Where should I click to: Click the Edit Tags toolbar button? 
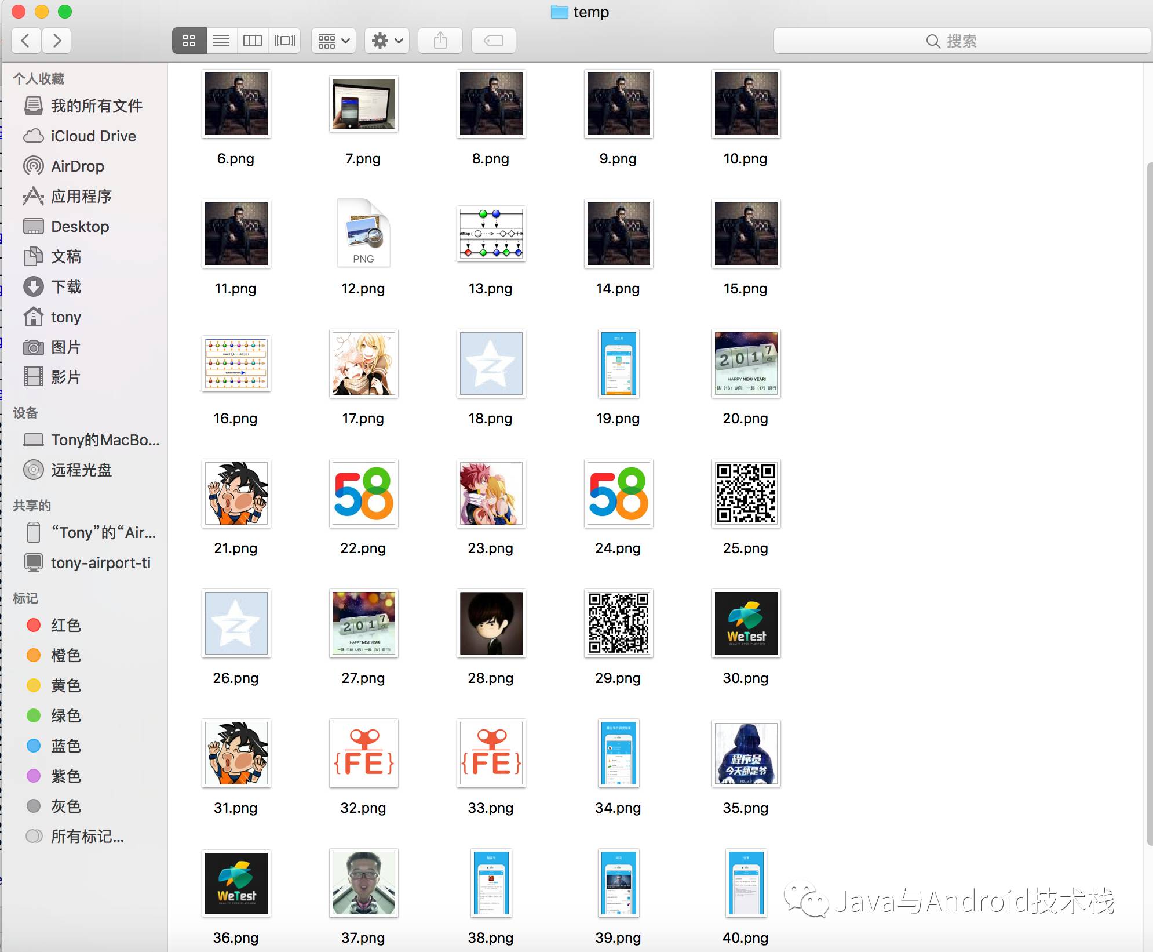click(x=494, y=41)
